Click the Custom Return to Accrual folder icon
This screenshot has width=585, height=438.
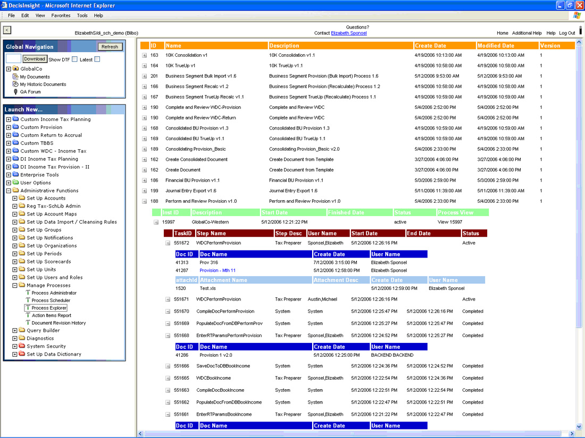pos(15,135)
